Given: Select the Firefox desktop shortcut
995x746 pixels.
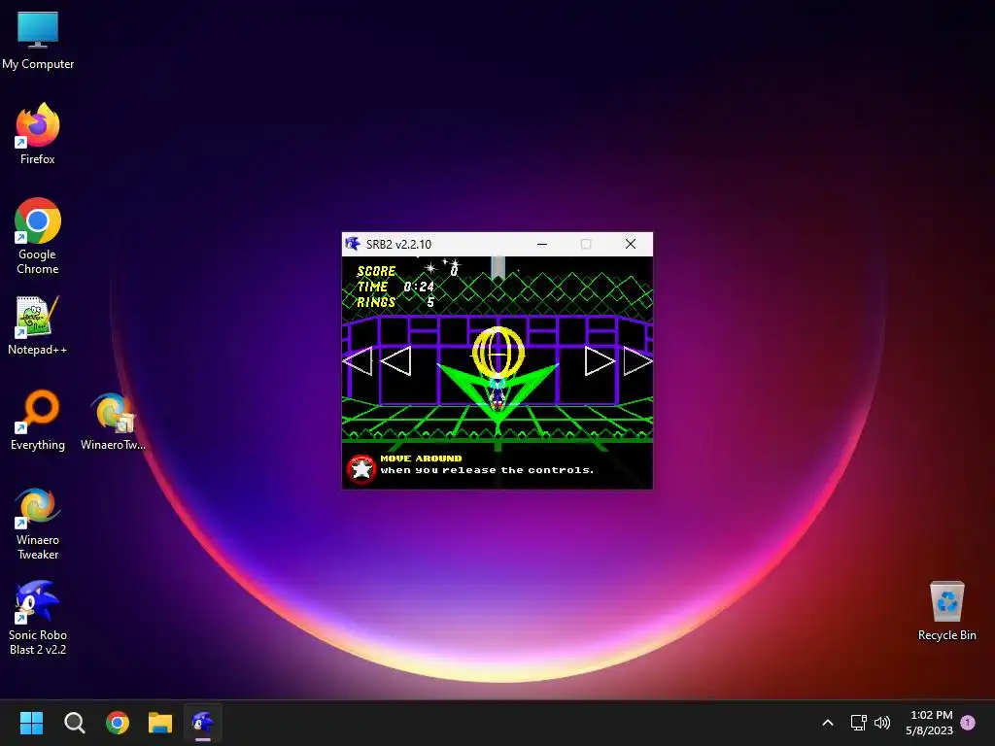Looking at the screenshot, I should (38, 134).
